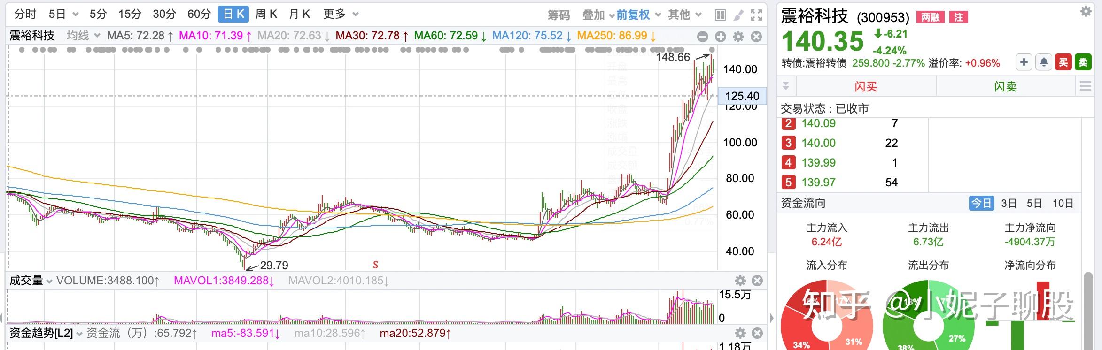
Task: Zoom in the K-line chart with plus icon
Action: (721, 37)
